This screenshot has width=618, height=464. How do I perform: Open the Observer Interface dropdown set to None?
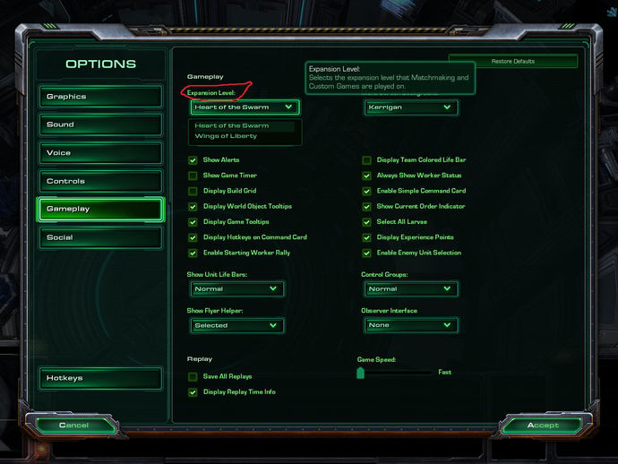coord(411,325)
